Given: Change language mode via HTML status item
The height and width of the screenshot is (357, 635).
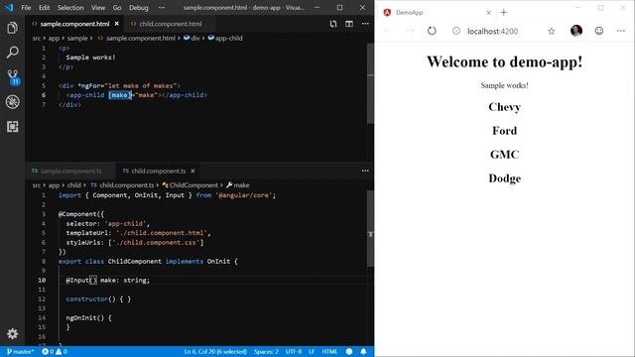Looking at the screenshot, I should click(x=329, y=351).
